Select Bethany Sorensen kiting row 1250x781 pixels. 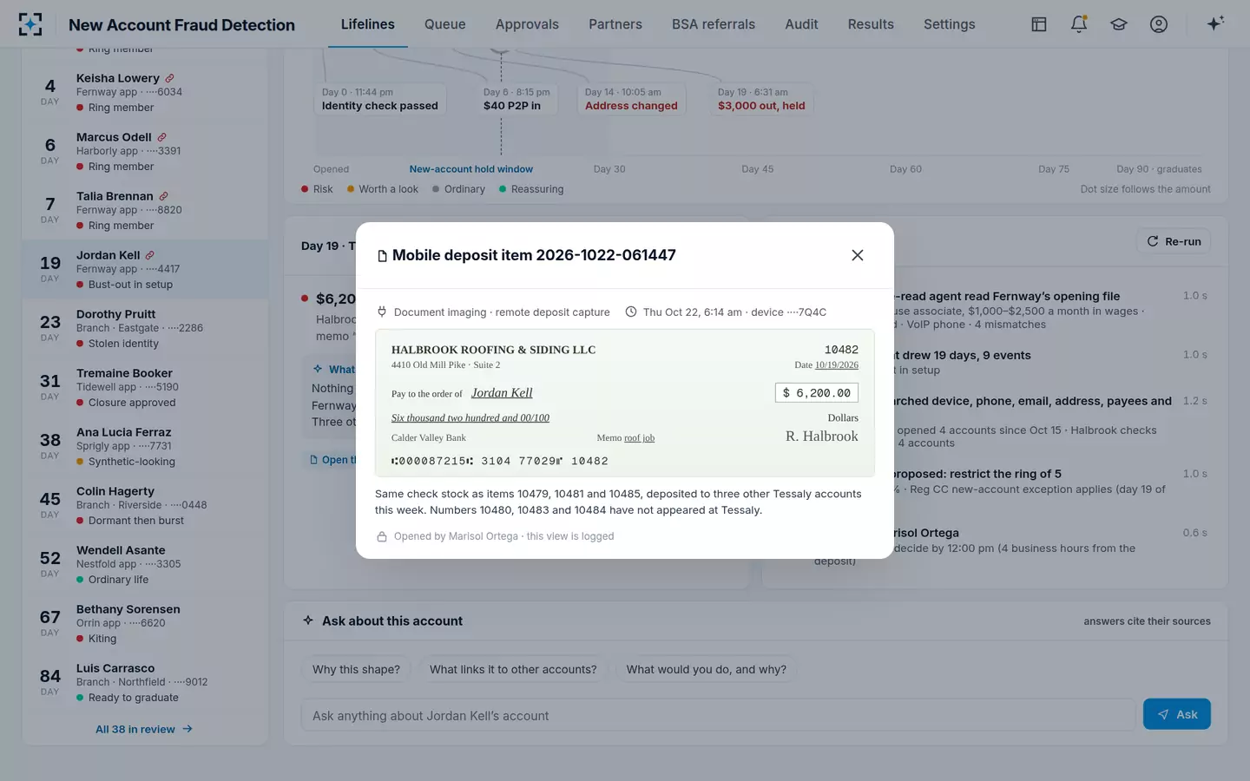[145, 623]
